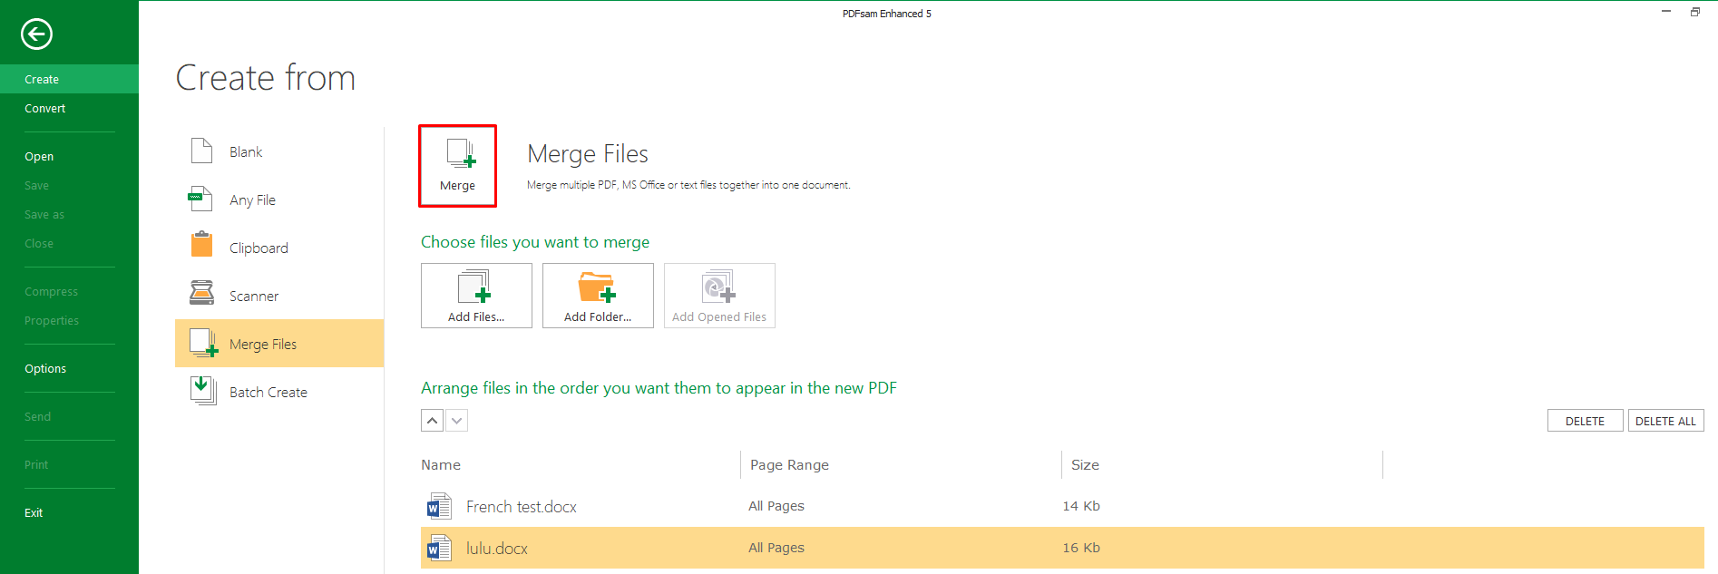The width and height of the screenshot is (1718, 574).
Task: Click the Name column header
Action: pos(441,464)
